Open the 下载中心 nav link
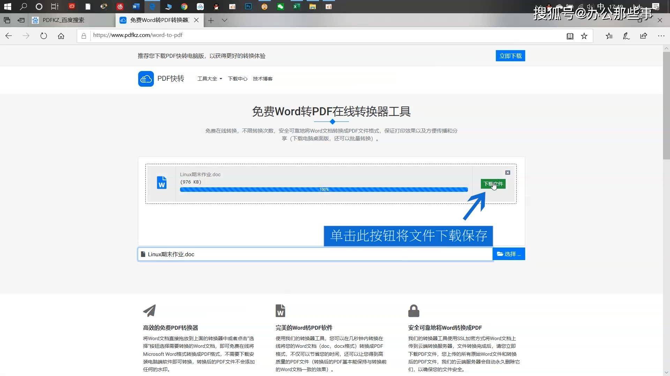 237,79
